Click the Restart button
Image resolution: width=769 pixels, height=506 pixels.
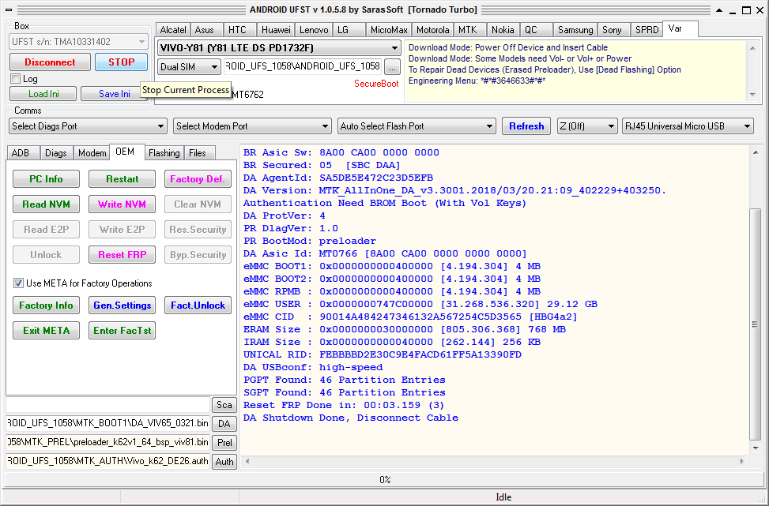(x=123, y=179)
